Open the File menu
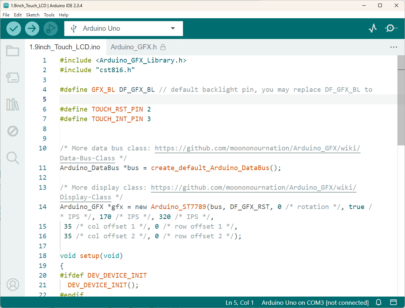This screenshot has width=405, height=308. click(6, 15)
